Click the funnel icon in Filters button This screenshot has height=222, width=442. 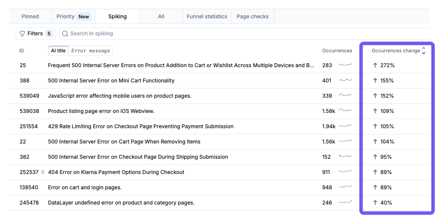(22, 34)
